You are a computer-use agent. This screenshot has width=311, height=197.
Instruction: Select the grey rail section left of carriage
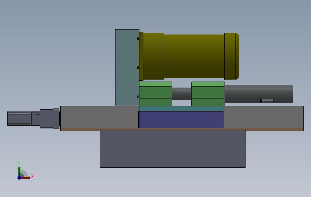pos(99,117)
